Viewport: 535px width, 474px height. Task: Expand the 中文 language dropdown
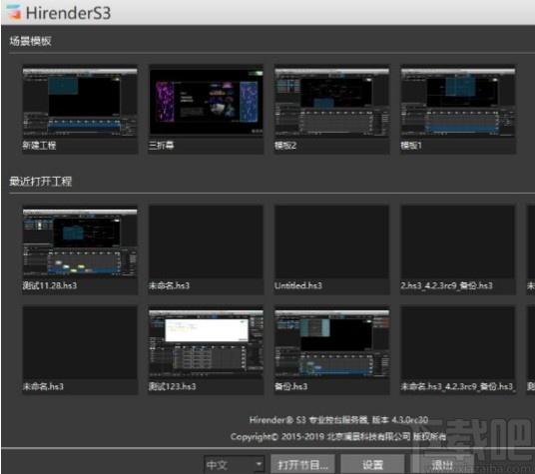click(234, 464)
